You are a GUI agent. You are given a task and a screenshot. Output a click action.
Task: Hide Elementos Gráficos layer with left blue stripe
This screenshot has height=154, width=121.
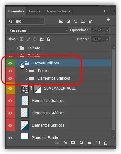10,101
